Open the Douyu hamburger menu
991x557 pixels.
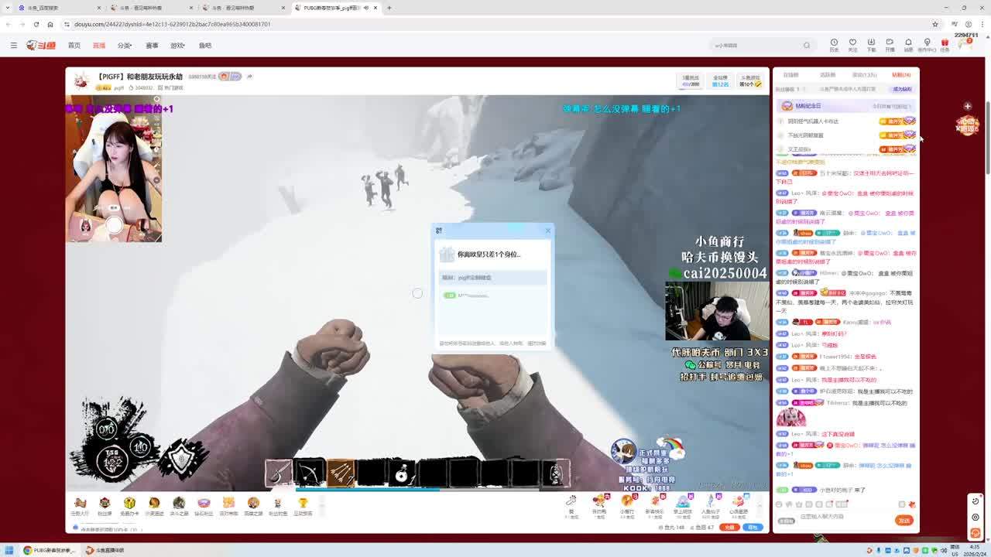click(13, 46)
